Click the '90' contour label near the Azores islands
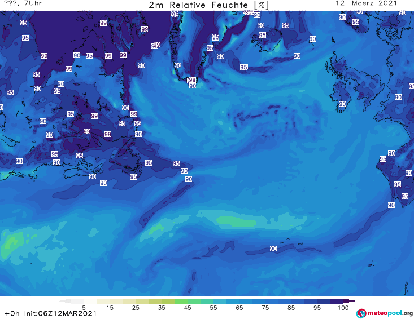The image size is (414, 319). (273, 249)
